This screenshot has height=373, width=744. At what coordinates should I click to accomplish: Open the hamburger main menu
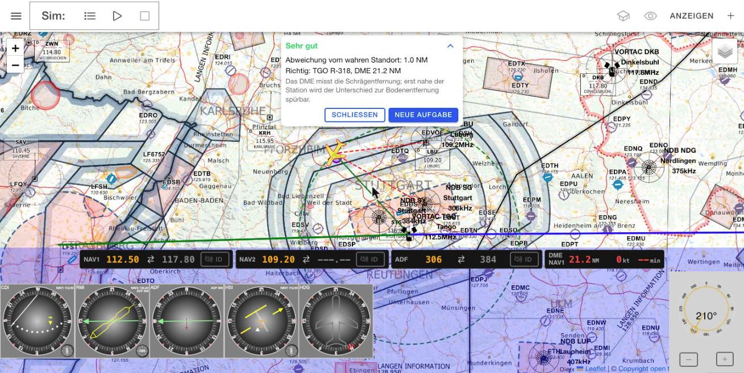click(x=16, y=16)
